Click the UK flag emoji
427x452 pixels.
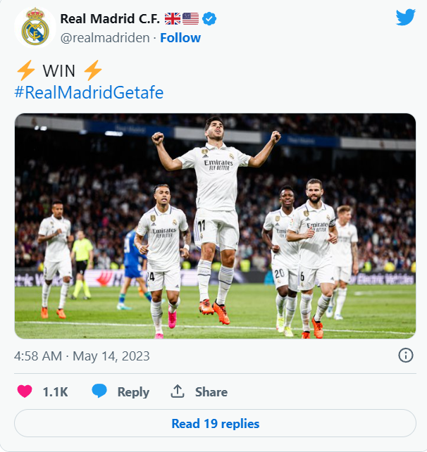(173, 19)
